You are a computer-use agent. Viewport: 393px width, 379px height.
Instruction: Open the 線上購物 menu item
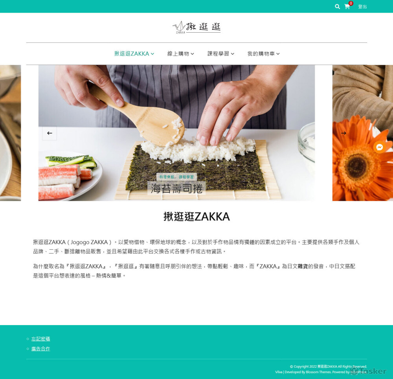pyautogui.click(x=178, y=53)
